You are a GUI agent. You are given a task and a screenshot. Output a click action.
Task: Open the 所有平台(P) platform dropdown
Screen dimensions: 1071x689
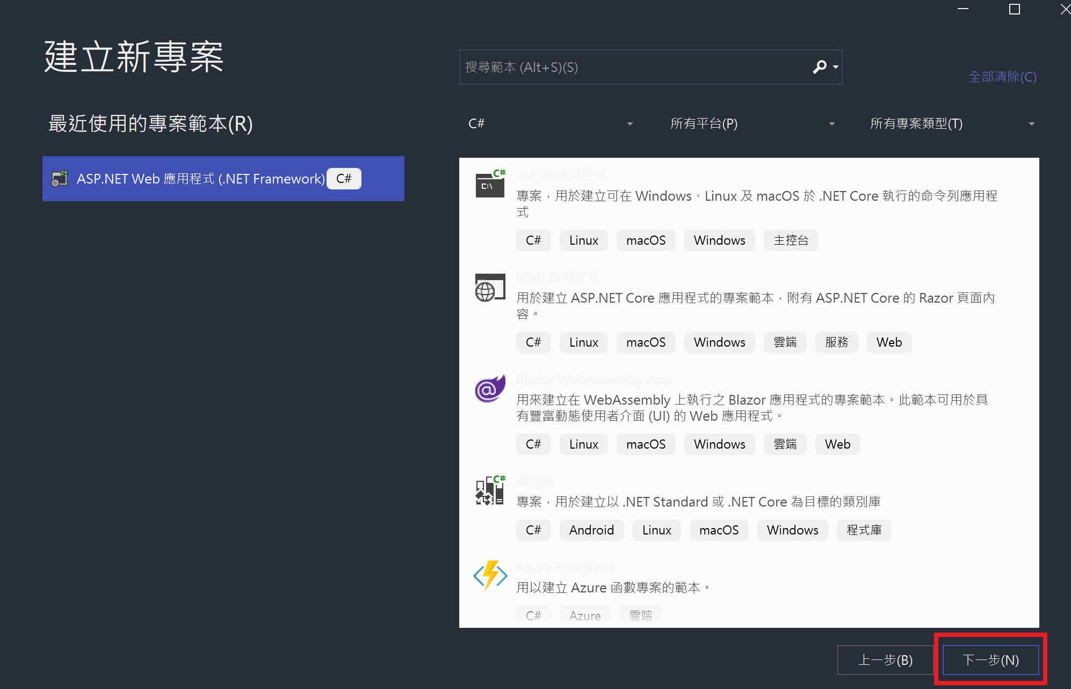pos(752,123)
